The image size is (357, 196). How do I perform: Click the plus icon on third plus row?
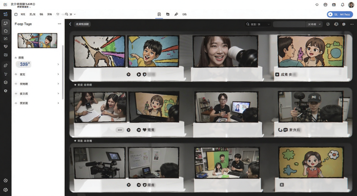click(x=16, y=94)
